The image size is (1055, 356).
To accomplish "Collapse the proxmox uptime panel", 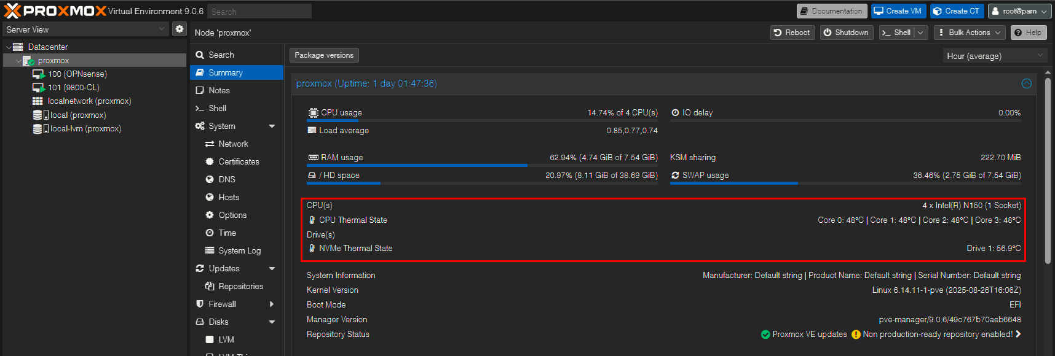I will tap(1027, 83).
